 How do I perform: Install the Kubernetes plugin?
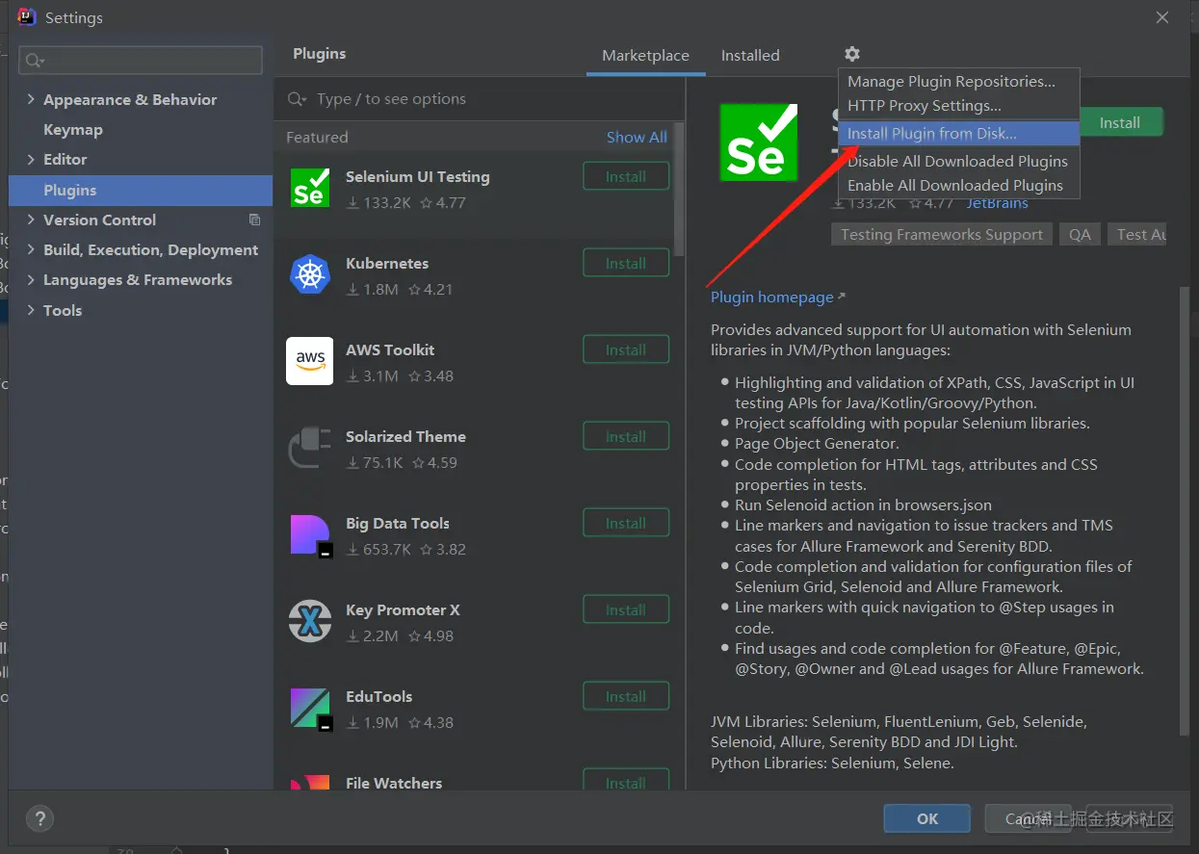(626, 263)
